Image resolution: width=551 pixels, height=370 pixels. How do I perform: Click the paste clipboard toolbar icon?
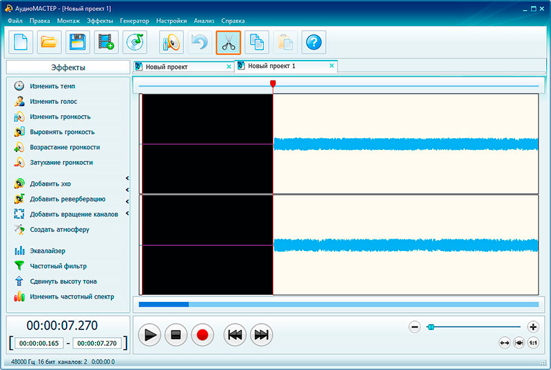coord(285,42)
